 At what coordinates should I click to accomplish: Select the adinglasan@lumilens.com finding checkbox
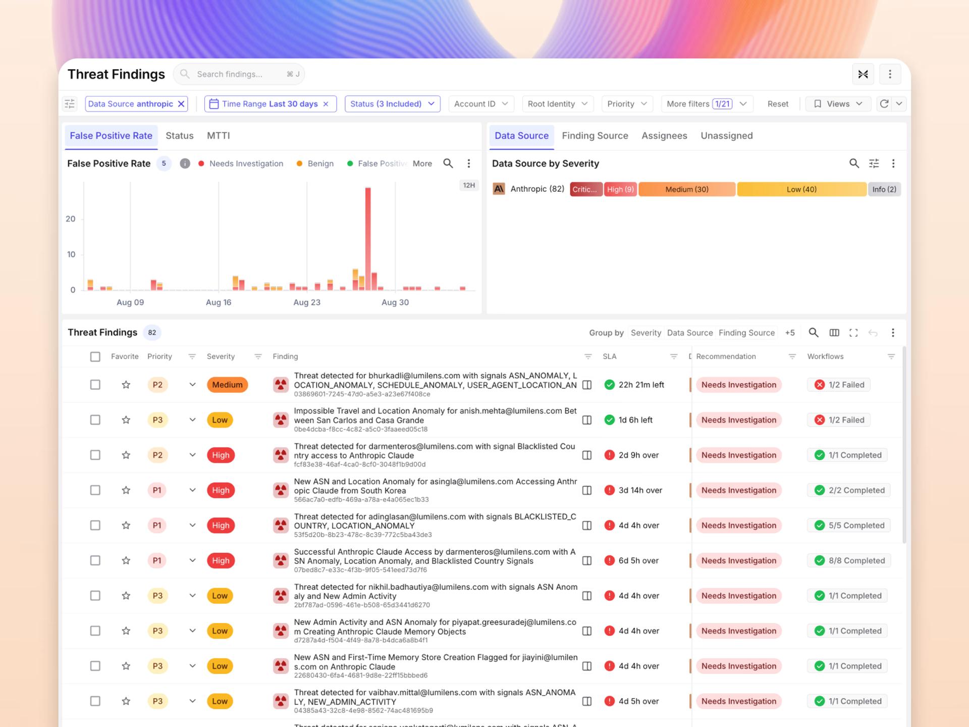tap(95, 526)
